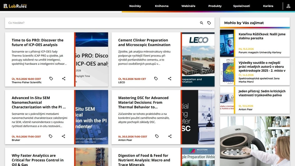This screenshot has width=295, height=166.
Task: Navigate to Společnosti
Action: point(242,6)
